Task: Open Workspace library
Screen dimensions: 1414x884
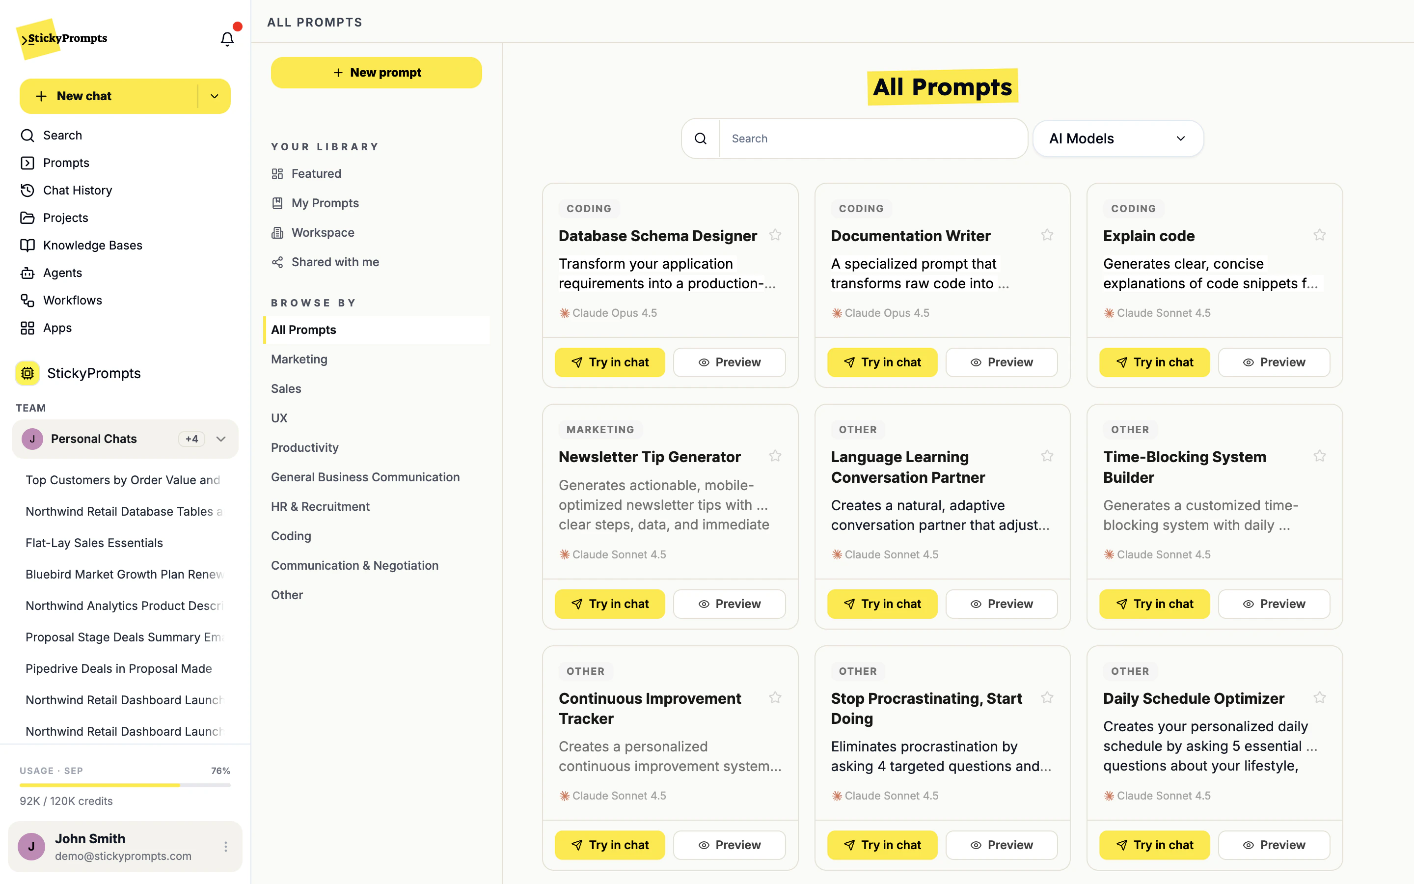Action: click(x=313, y=233)
